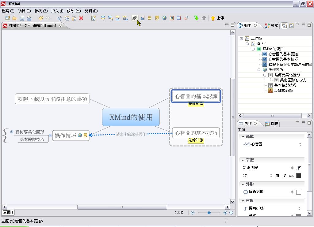
Task: Click the Insert boundary dashed-box icon
Action: [172, 18]
